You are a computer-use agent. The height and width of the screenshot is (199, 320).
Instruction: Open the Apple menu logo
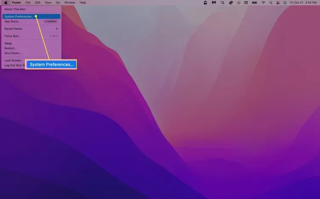(x=6, y=3)
